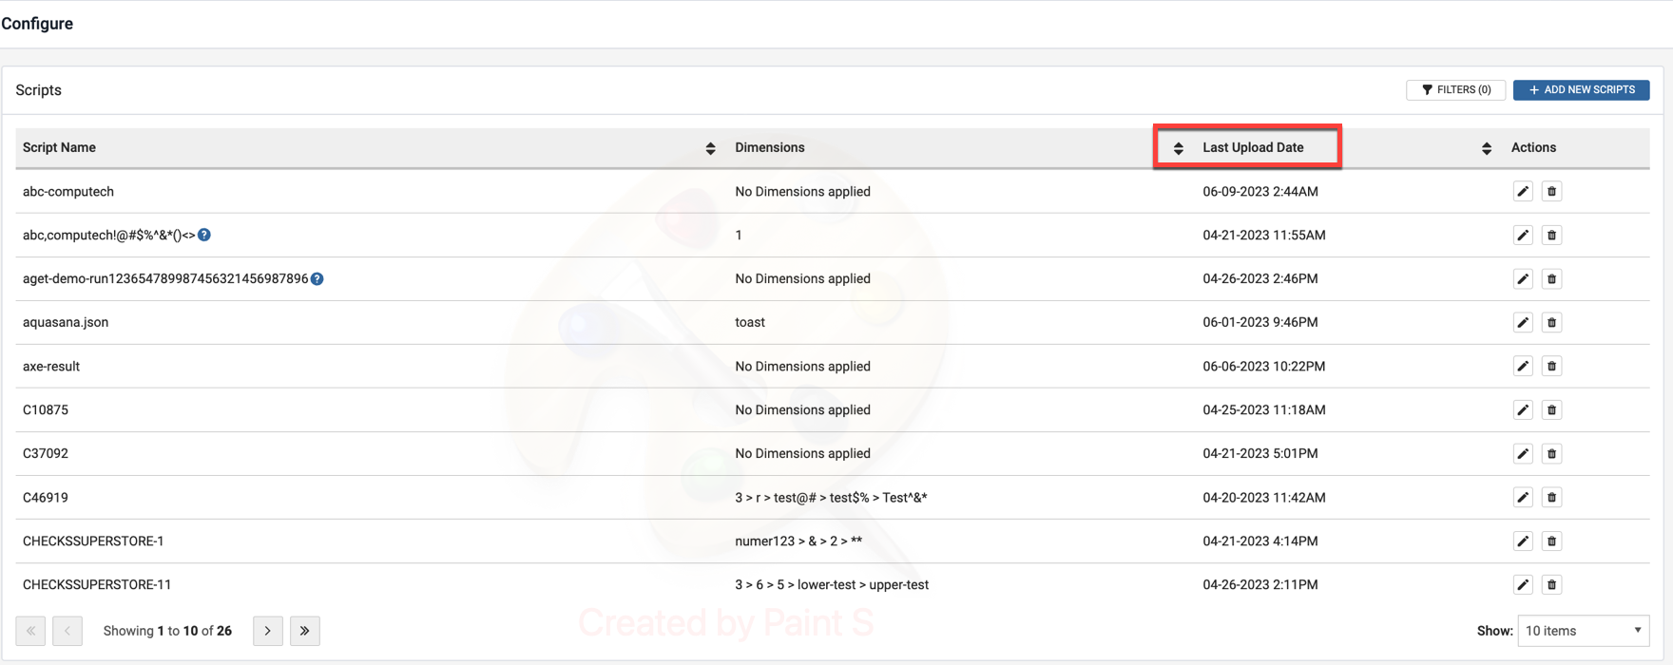Click sort arrows beside Actions column

(1487, 148)
